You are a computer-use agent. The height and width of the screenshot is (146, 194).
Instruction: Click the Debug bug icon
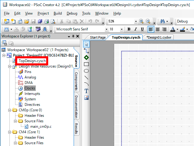point(45,29)
